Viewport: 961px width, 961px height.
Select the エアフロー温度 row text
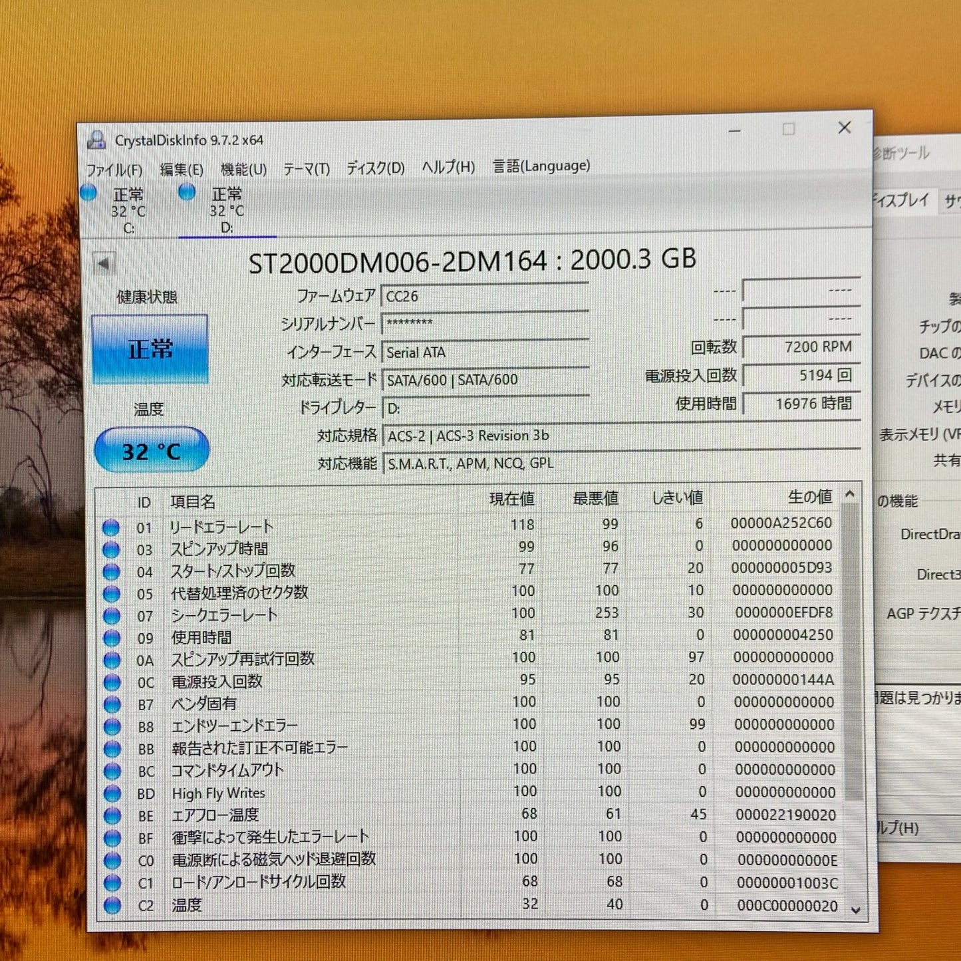(x=215, y=815)
